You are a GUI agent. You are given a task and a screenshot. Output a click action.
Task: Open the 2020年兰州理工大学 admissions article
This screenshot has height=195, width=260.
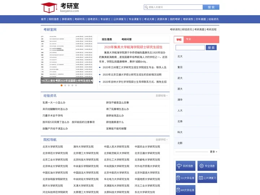click(134, 68)
